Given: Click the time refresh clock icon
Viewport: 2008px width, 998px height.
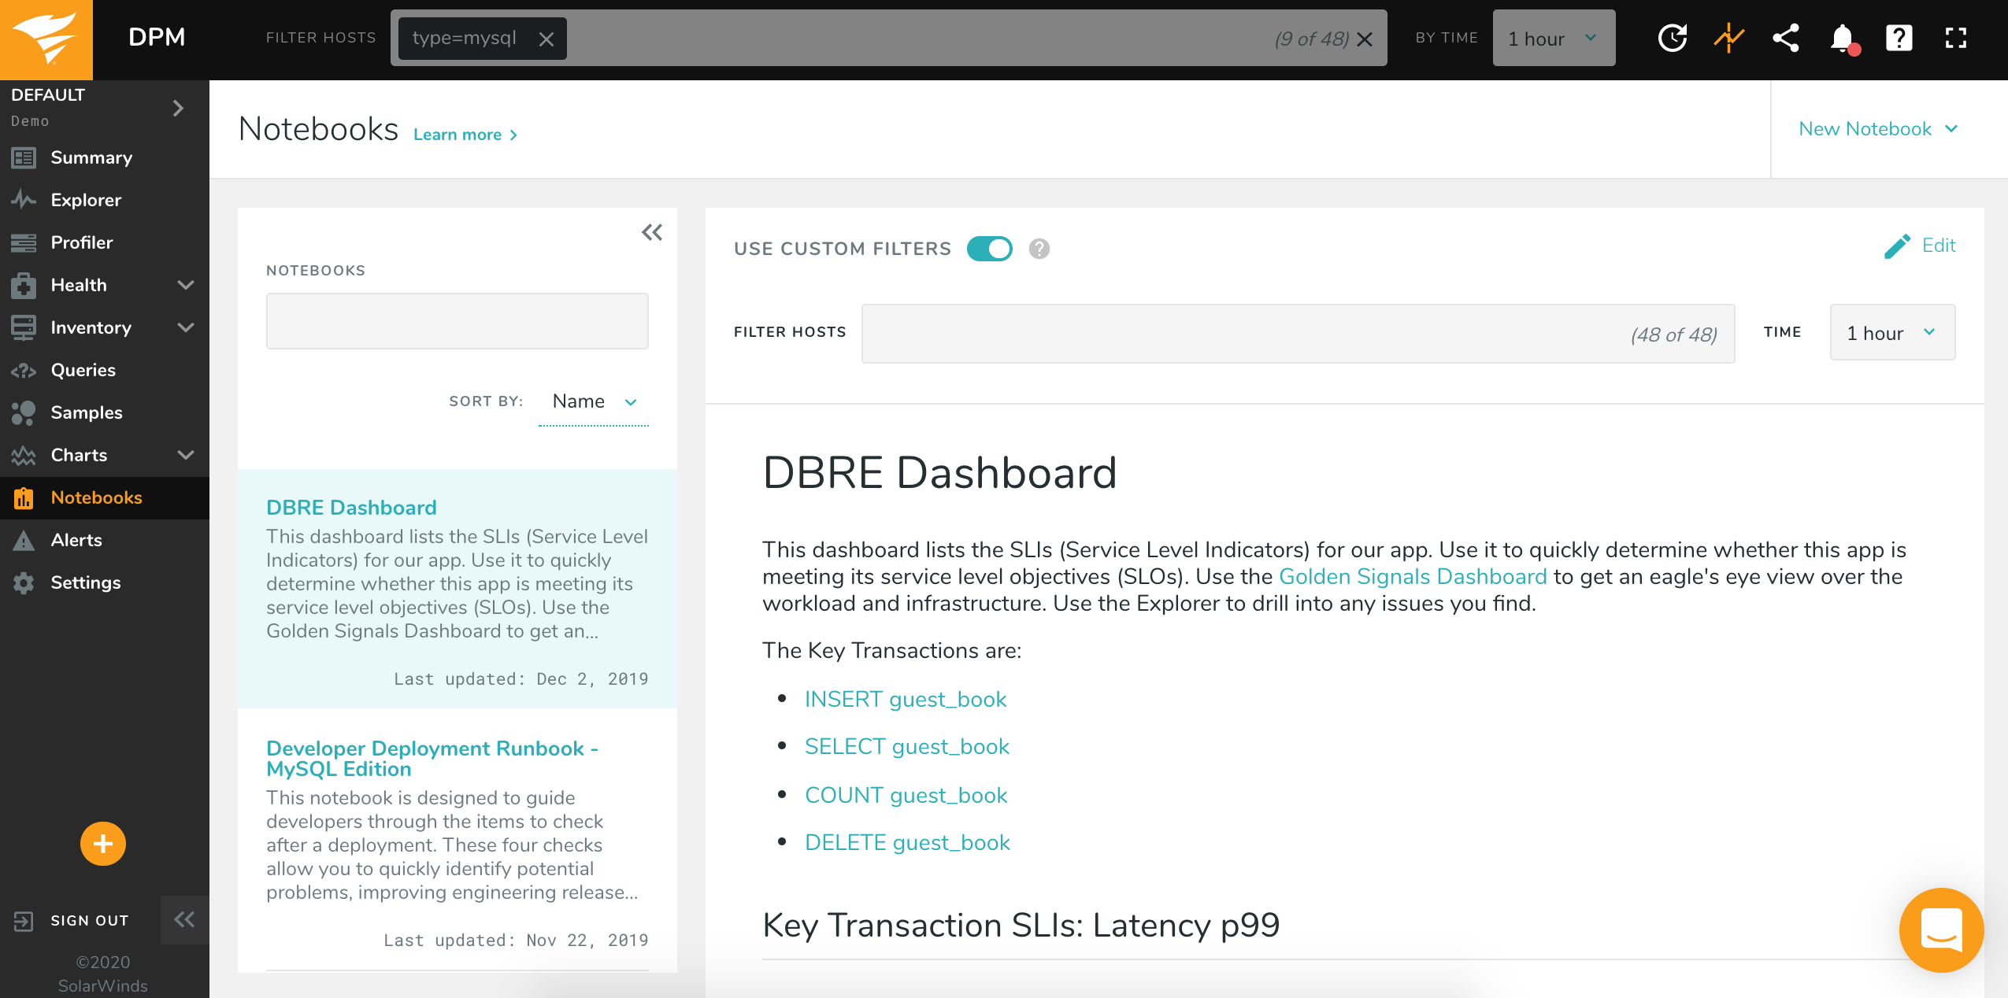Looking at the screenshot, I should (x=1672, y=38).
